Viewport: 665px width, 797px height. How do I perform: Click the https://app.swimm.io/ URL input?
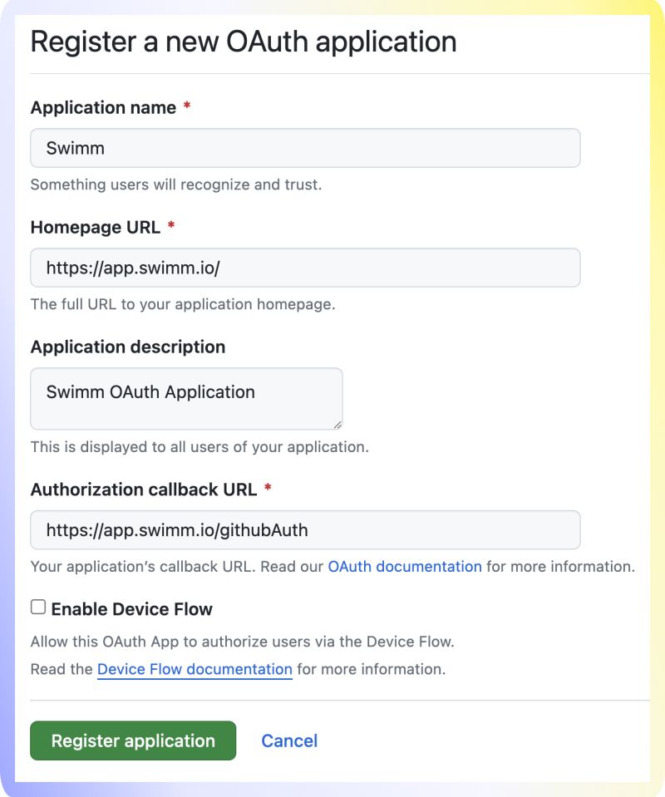305,268
